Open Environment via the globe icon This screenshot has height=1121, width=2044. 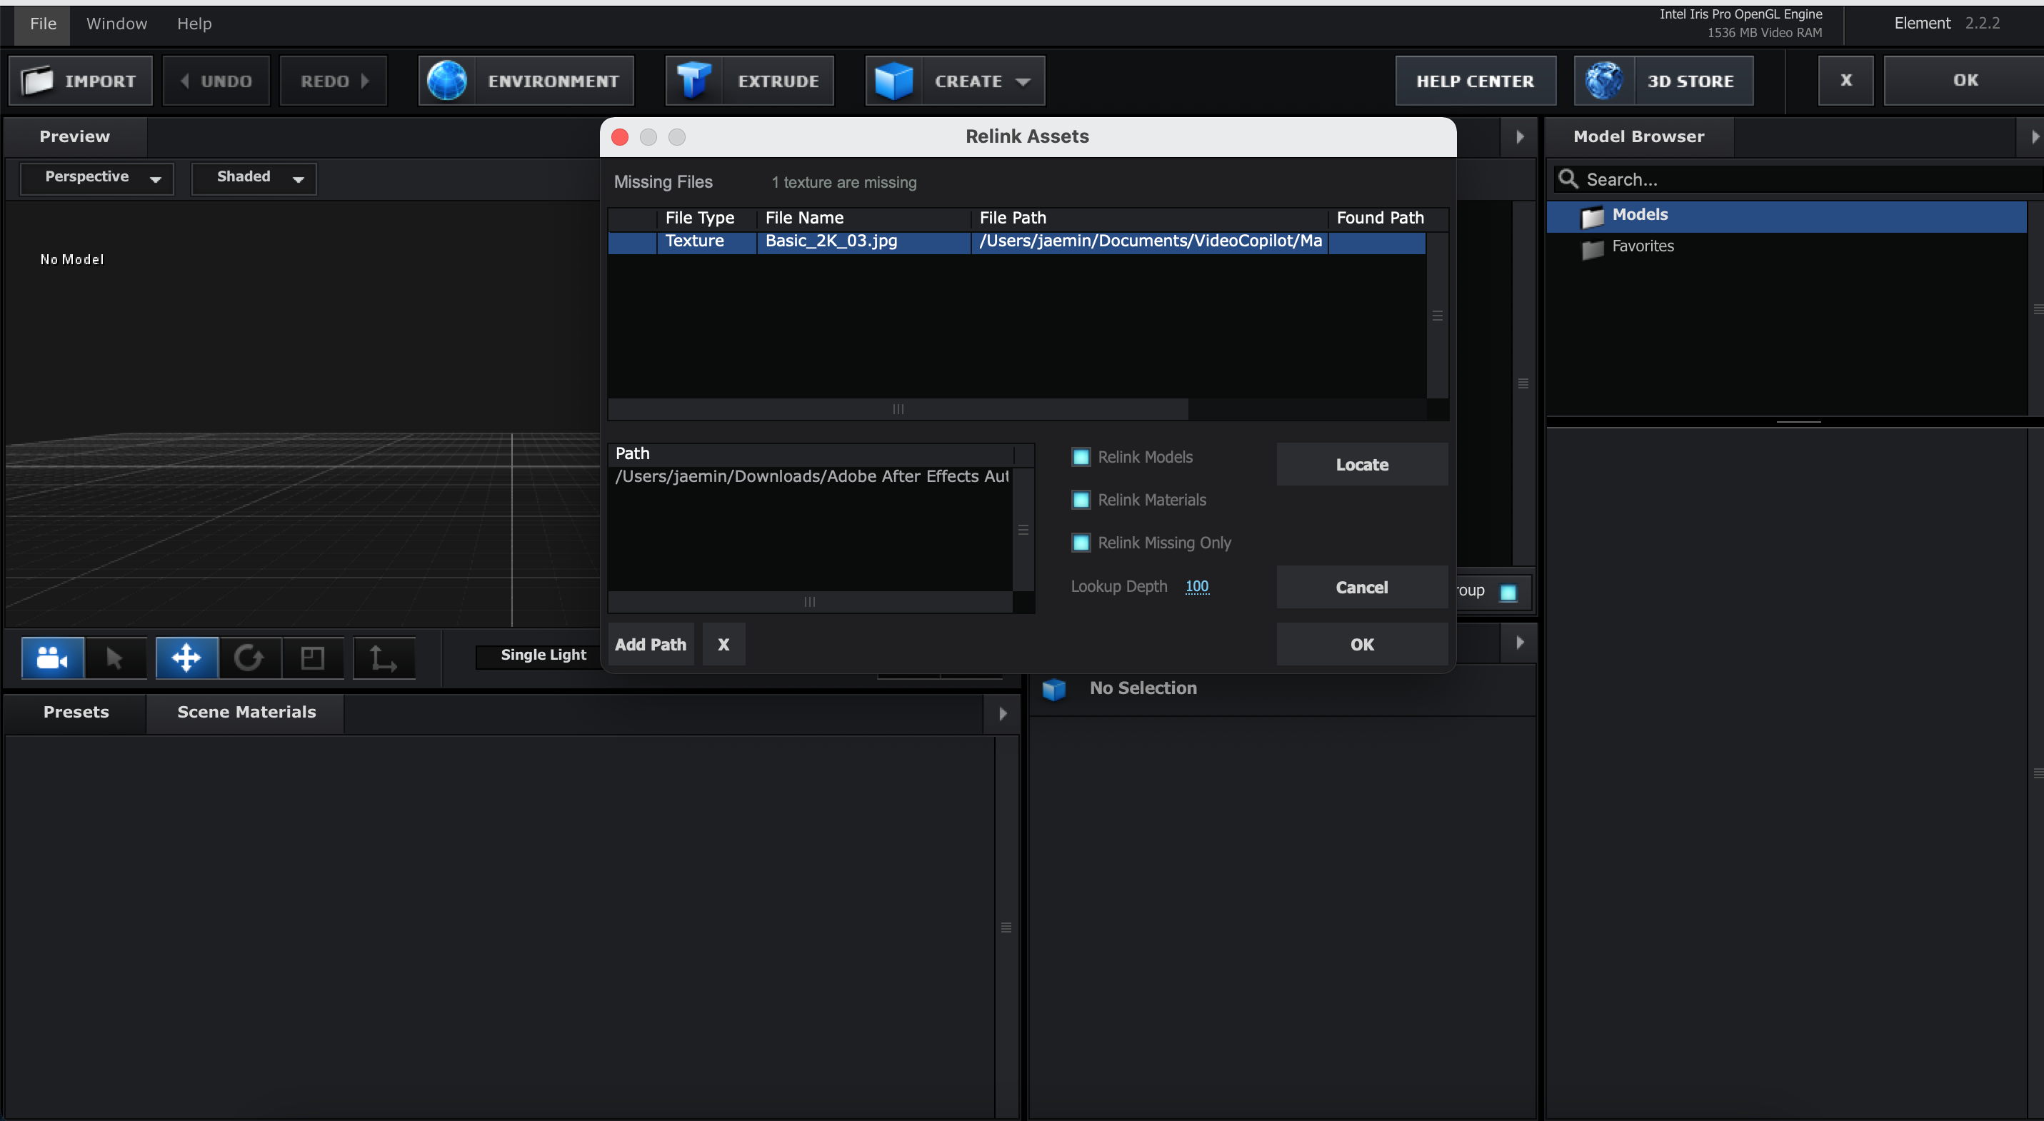coord(448,81)
